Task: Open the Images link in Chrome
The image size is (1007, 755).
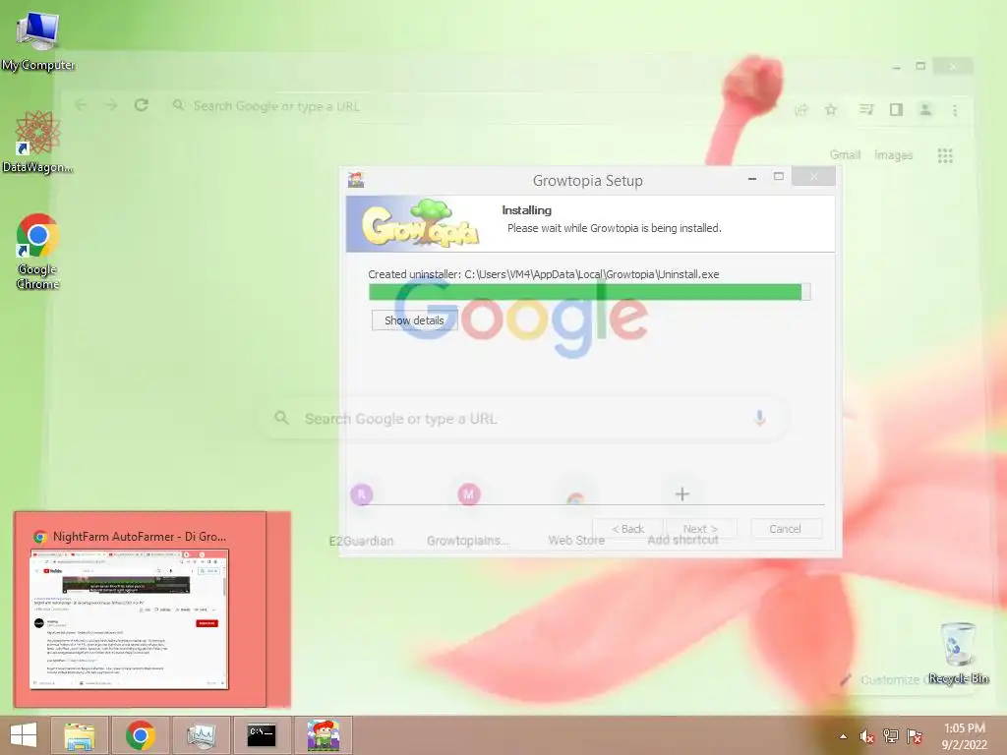Action: pos(893,154)
